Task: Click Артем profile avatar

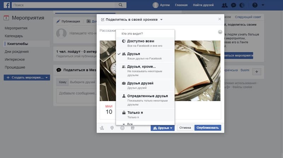Action: (x=155, y=5)
